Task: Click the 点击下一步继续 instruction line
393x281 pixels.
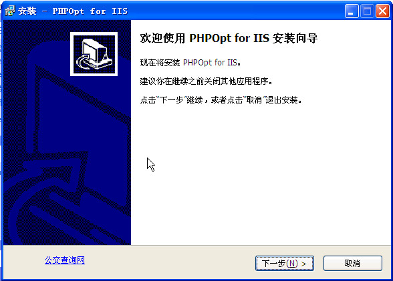Action: [x=221, y=100]
